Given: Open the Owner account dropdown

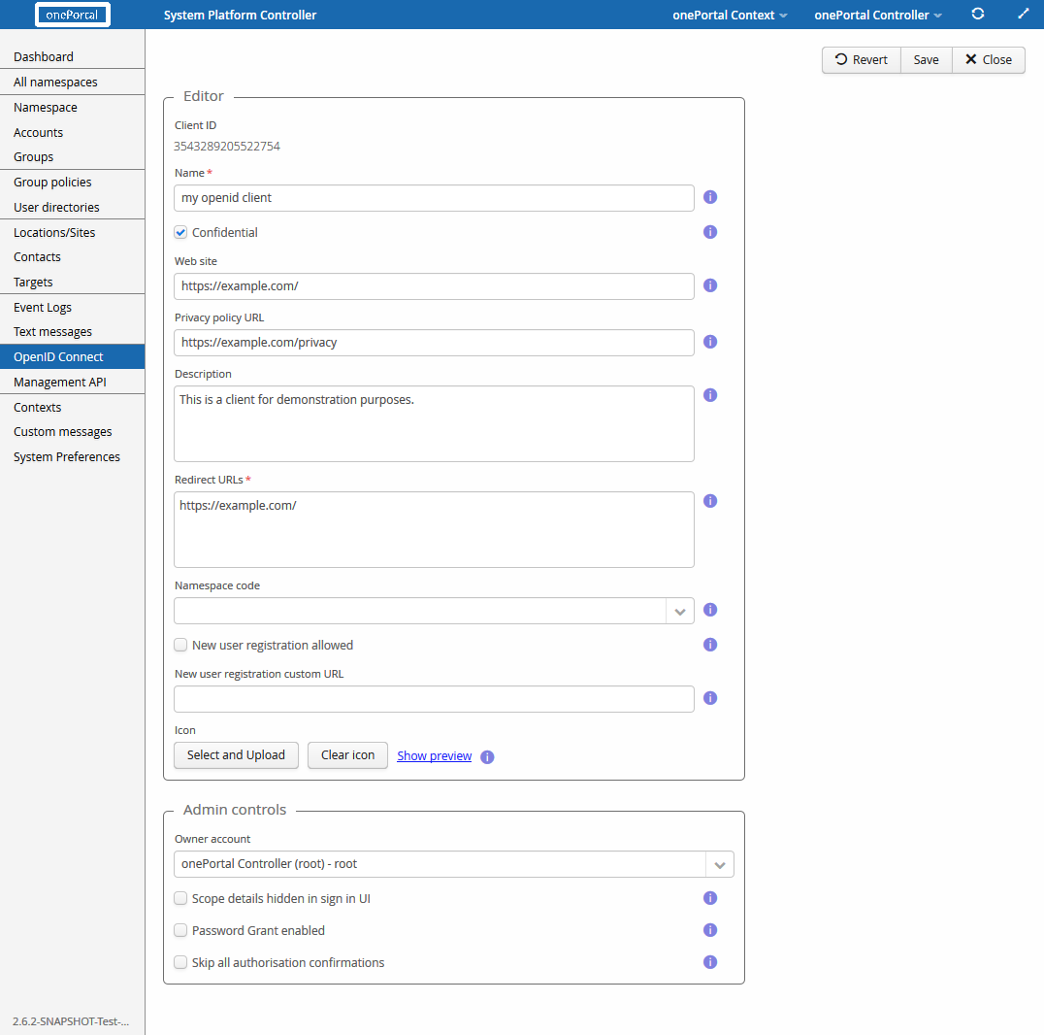Looking at the screenshot, I should [720, 864].
